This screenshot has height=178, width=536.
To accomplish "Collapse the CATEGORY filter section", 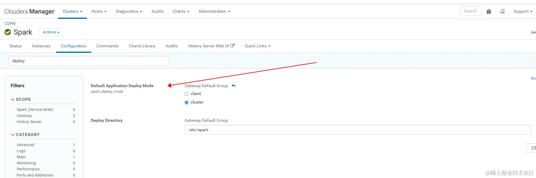I will (25, 135).
